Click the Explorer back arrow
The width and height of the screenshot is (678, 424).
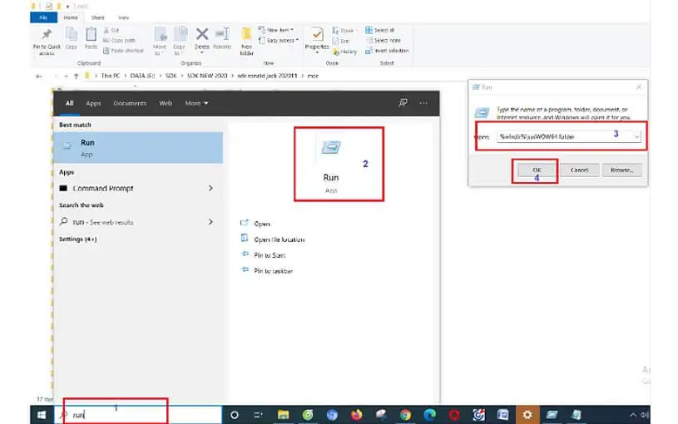[39, 76]
